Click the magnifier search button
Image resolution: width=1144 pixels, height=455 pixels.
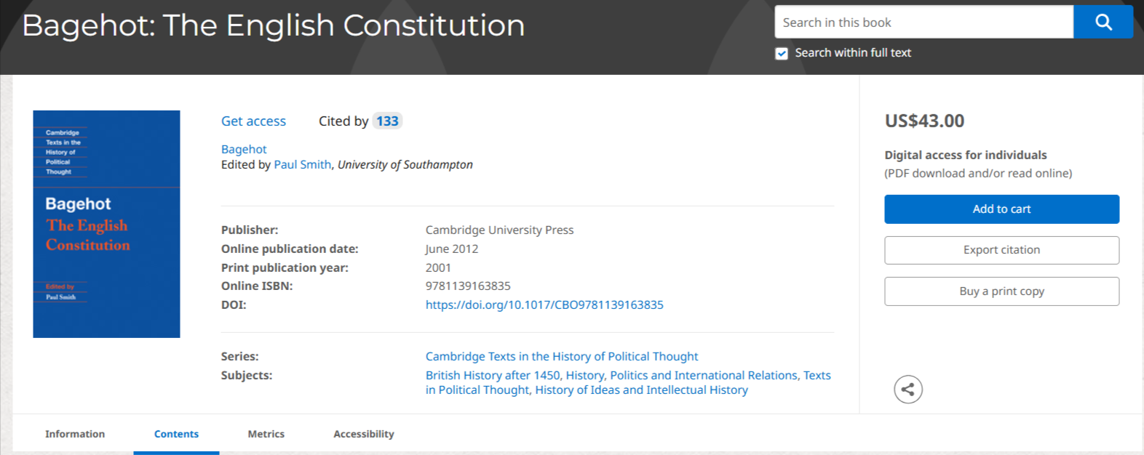coord(1103,22)
